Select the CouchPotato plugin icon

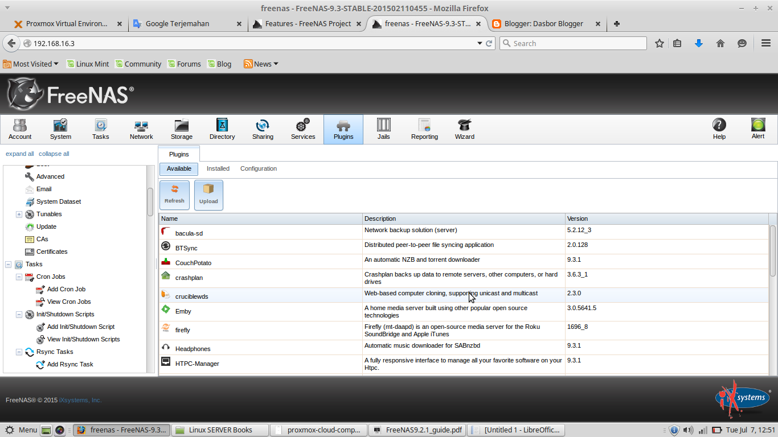tap(166, 261)
